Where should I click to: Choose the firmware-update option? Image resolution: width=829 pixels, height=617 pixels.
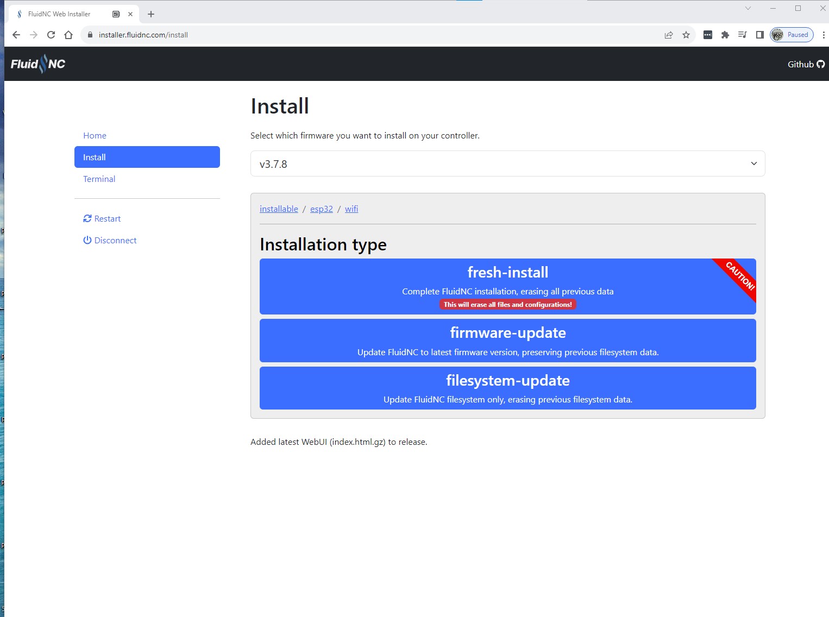click(507, 340)
